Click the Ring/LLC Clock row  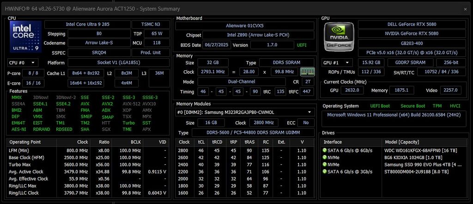87,193
